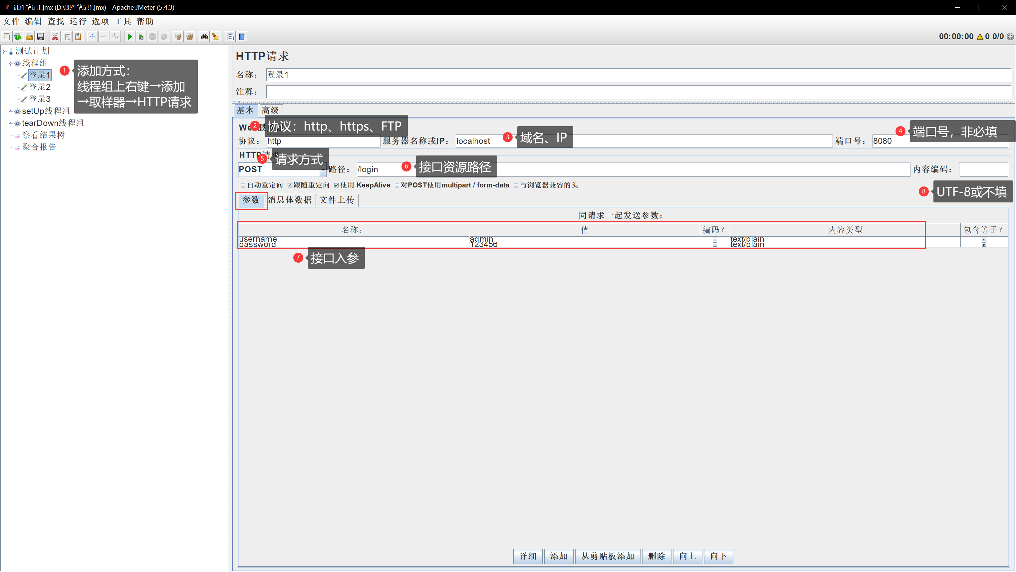Switch to the 消息体数据 tab
The height and width of the screenshot is (572, 1016).
pos(290,200)
